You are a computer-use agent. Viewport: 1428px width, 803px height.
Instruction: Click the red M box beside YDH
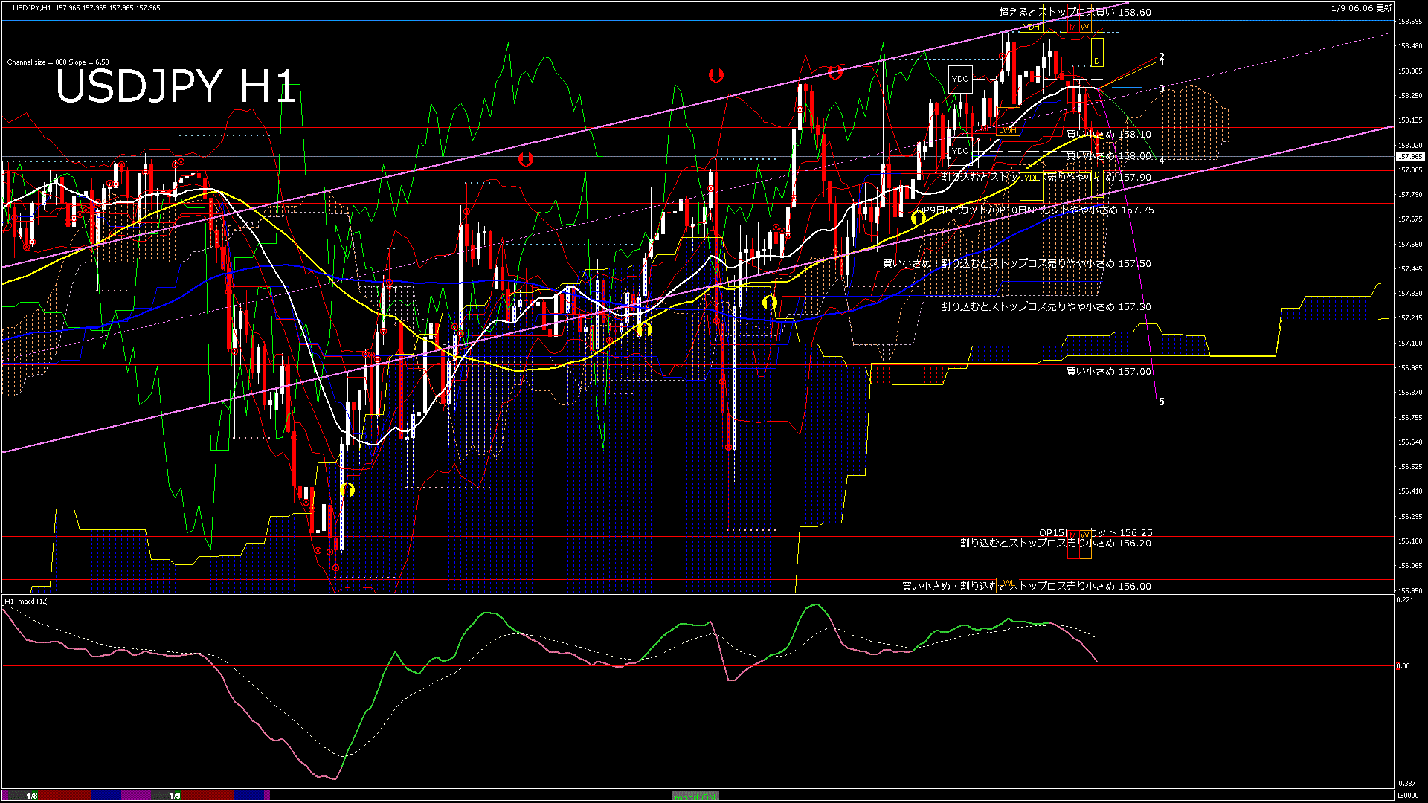pos(1072,27)
